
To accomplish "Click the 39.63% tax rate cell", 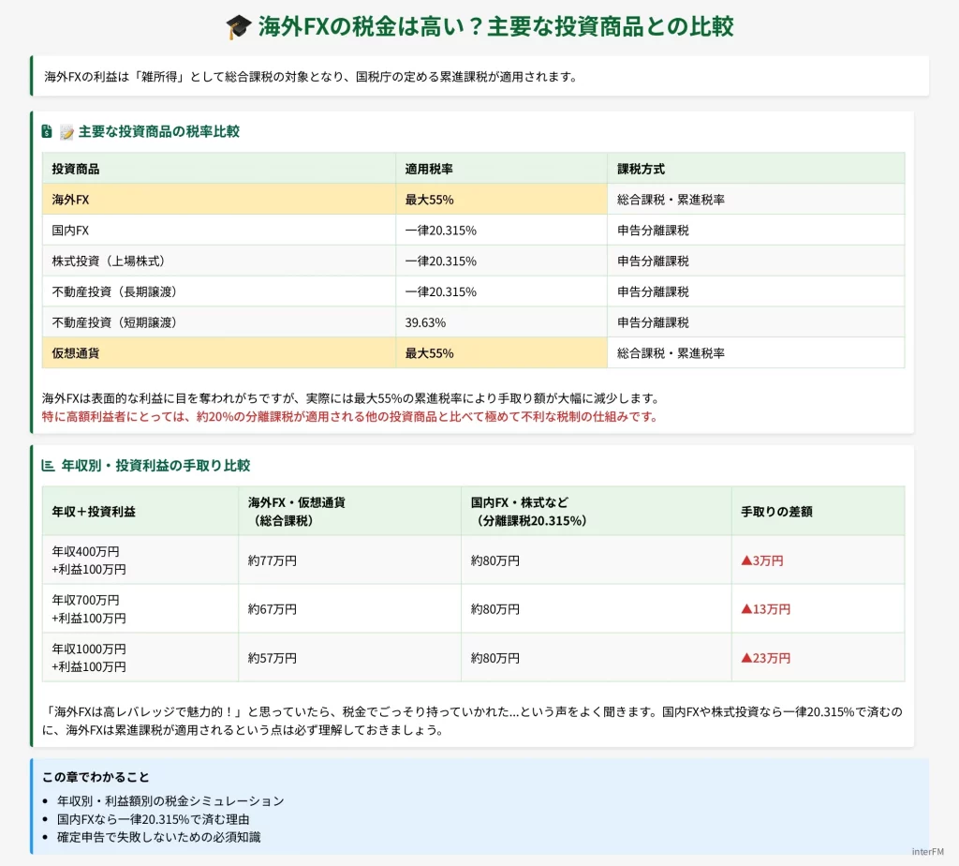I will click(x=425, y=322).
